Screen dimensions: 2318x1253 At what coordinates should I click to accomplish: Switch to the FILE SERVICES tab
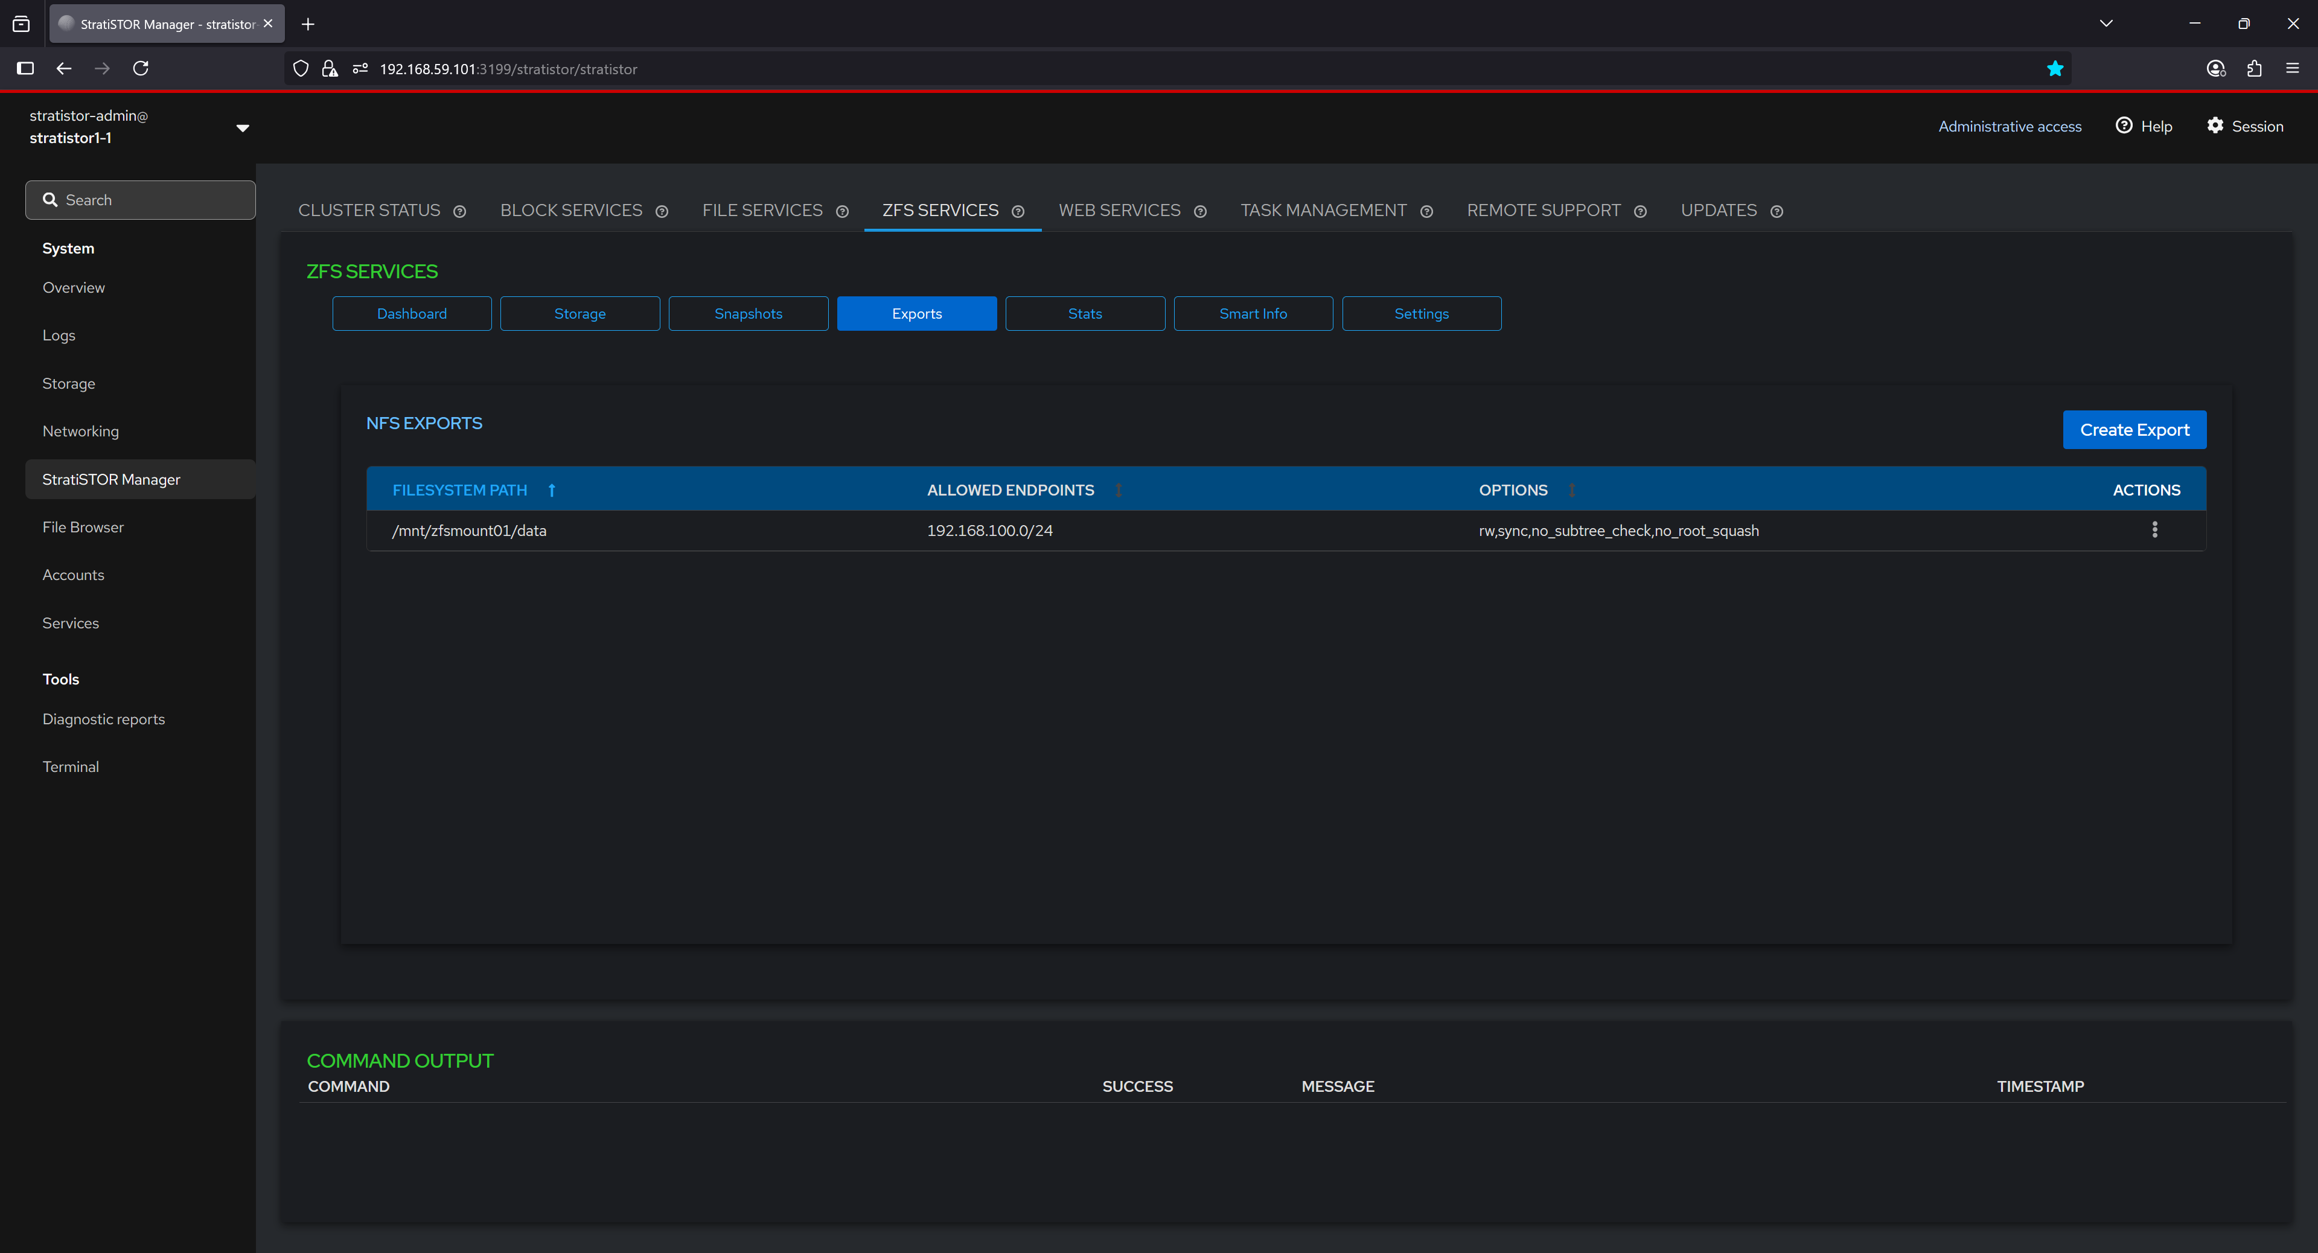[762, 211]
